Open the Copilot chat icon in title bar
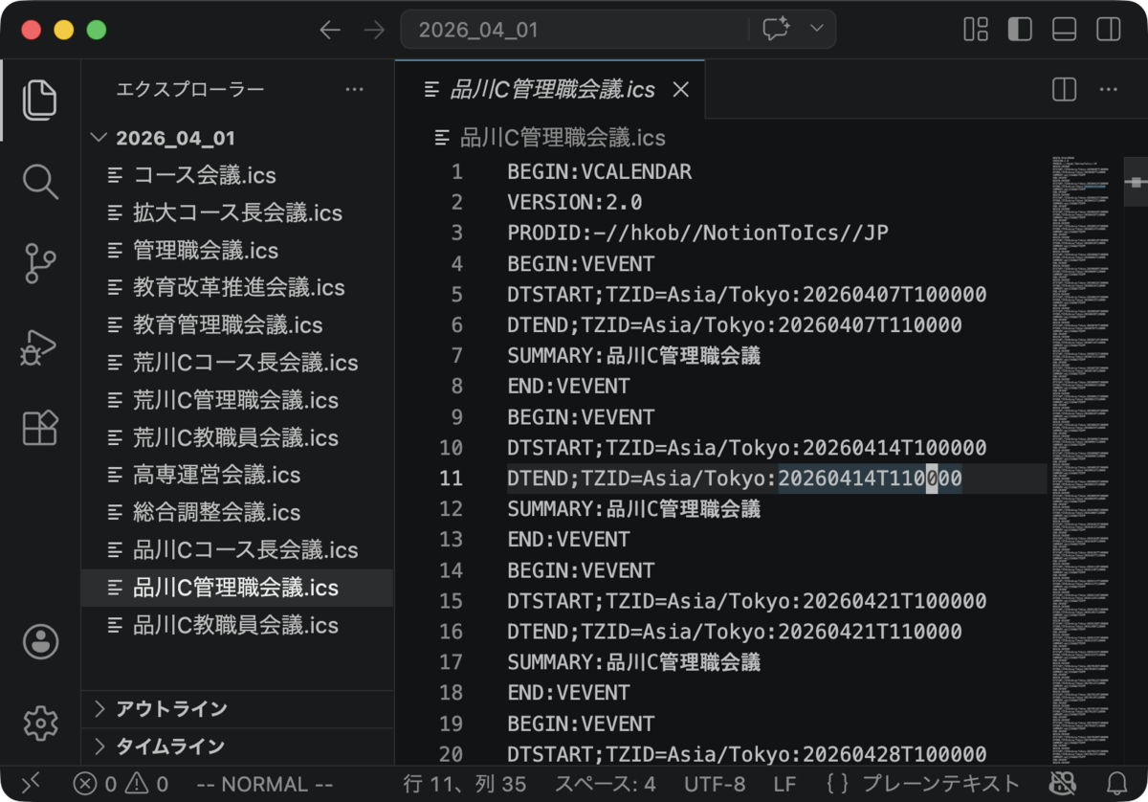This screenshot has width=1148, height=802. pos(776,29)
